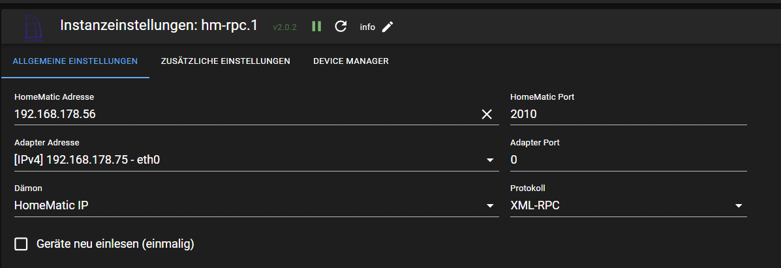Clear the HomeMatic Adresse field
The height and width of the screenshot is (268, 781).
[487, 115]
